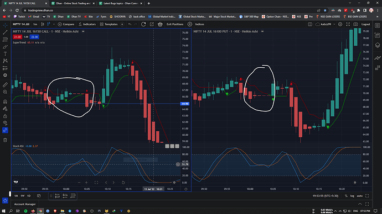The height and width of the screenshot is (214, 382).
Task: Select the trend line drawing tool
Action: [5, 32]
